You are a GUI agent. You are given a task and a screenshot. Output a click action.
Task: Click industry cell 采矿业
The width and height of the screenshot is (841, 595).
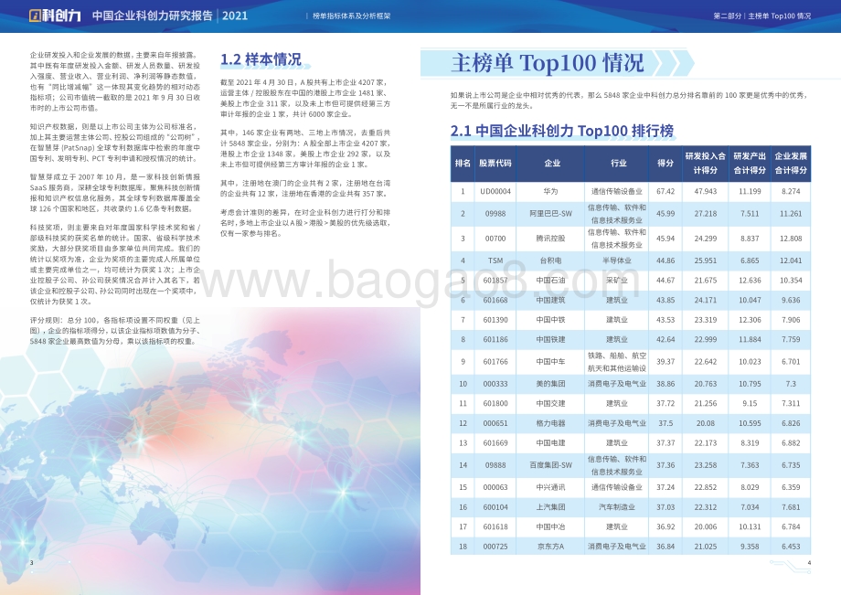pyautogui.click(x=617, y=281)
